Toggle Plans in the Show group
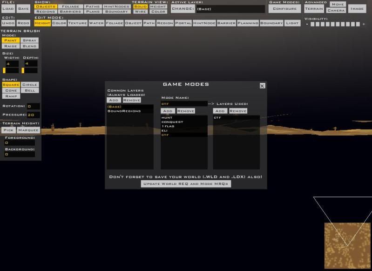Image resolution: width=372 pixels, height=271 pixels. (93, 11)
